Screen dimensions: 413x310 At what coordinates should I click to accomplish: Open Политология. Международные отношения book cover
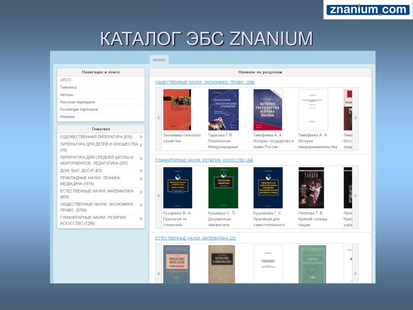pos(223,110)
